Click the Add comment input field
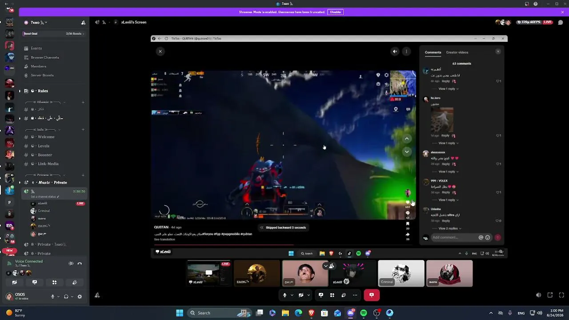 coord(454,238)
